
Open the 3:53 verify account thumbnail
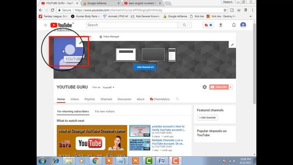coord(140,131)
